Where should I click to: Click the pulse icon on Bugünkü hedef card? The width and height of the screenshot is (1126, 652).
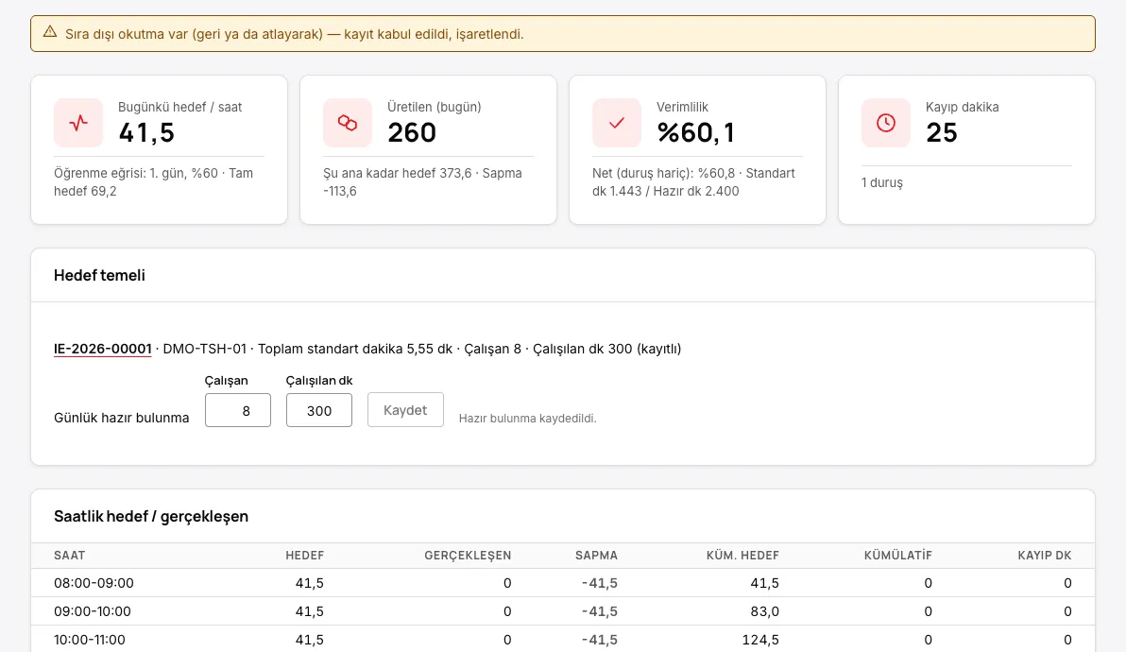(x=78, y=123)
